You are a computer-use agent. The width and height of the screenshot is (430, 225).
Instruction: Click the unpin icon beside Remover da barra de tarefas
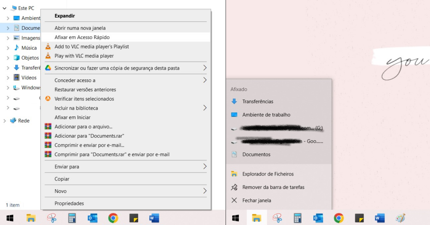point(234,187)
